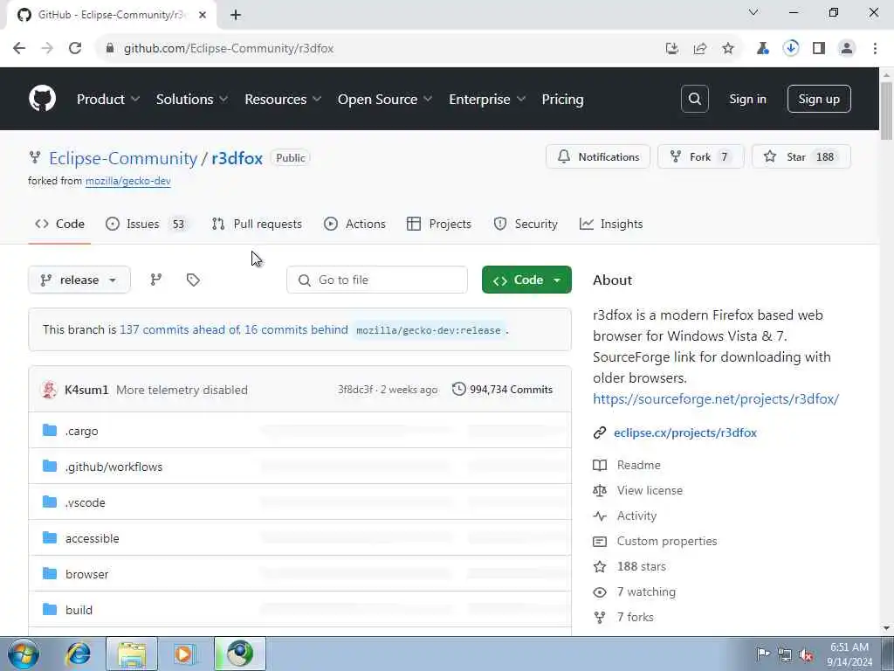Screen dimensions: 894x671
Task: Open the Issues tab
Action: (x=146, y=224)
